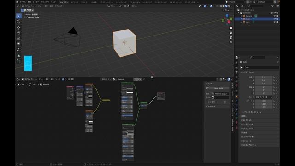Open the Object Data green properties tab
The height and width of the screenshot is (166, 295).
[x=236, y=118]
